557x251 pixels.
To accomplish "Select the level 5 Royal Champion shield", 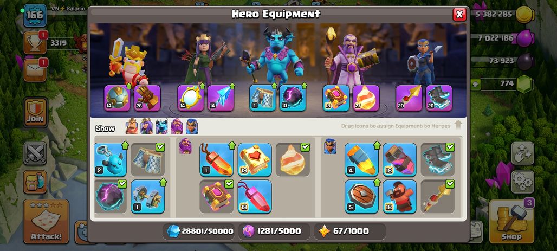I will click(x=361, y=196).
